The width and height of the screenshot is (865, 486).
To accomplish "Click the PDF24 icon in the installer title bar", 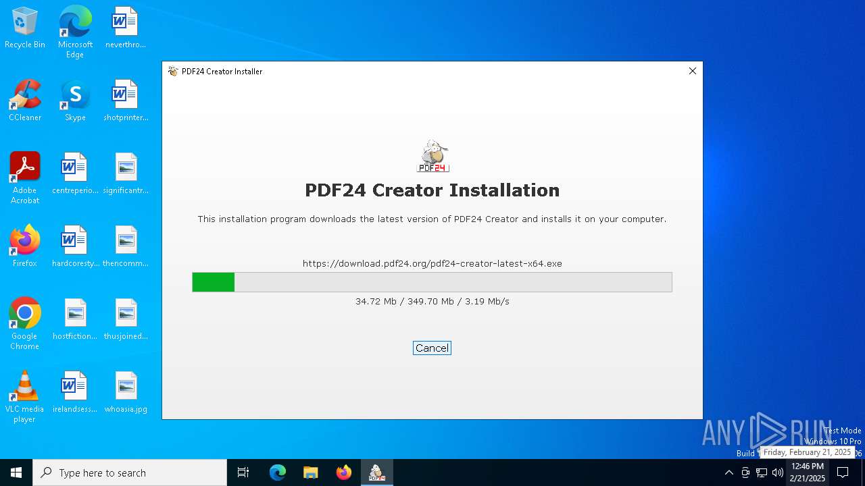I will (x=173, y=72).
